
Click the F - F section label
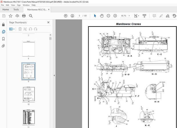(x=137, y=96)
